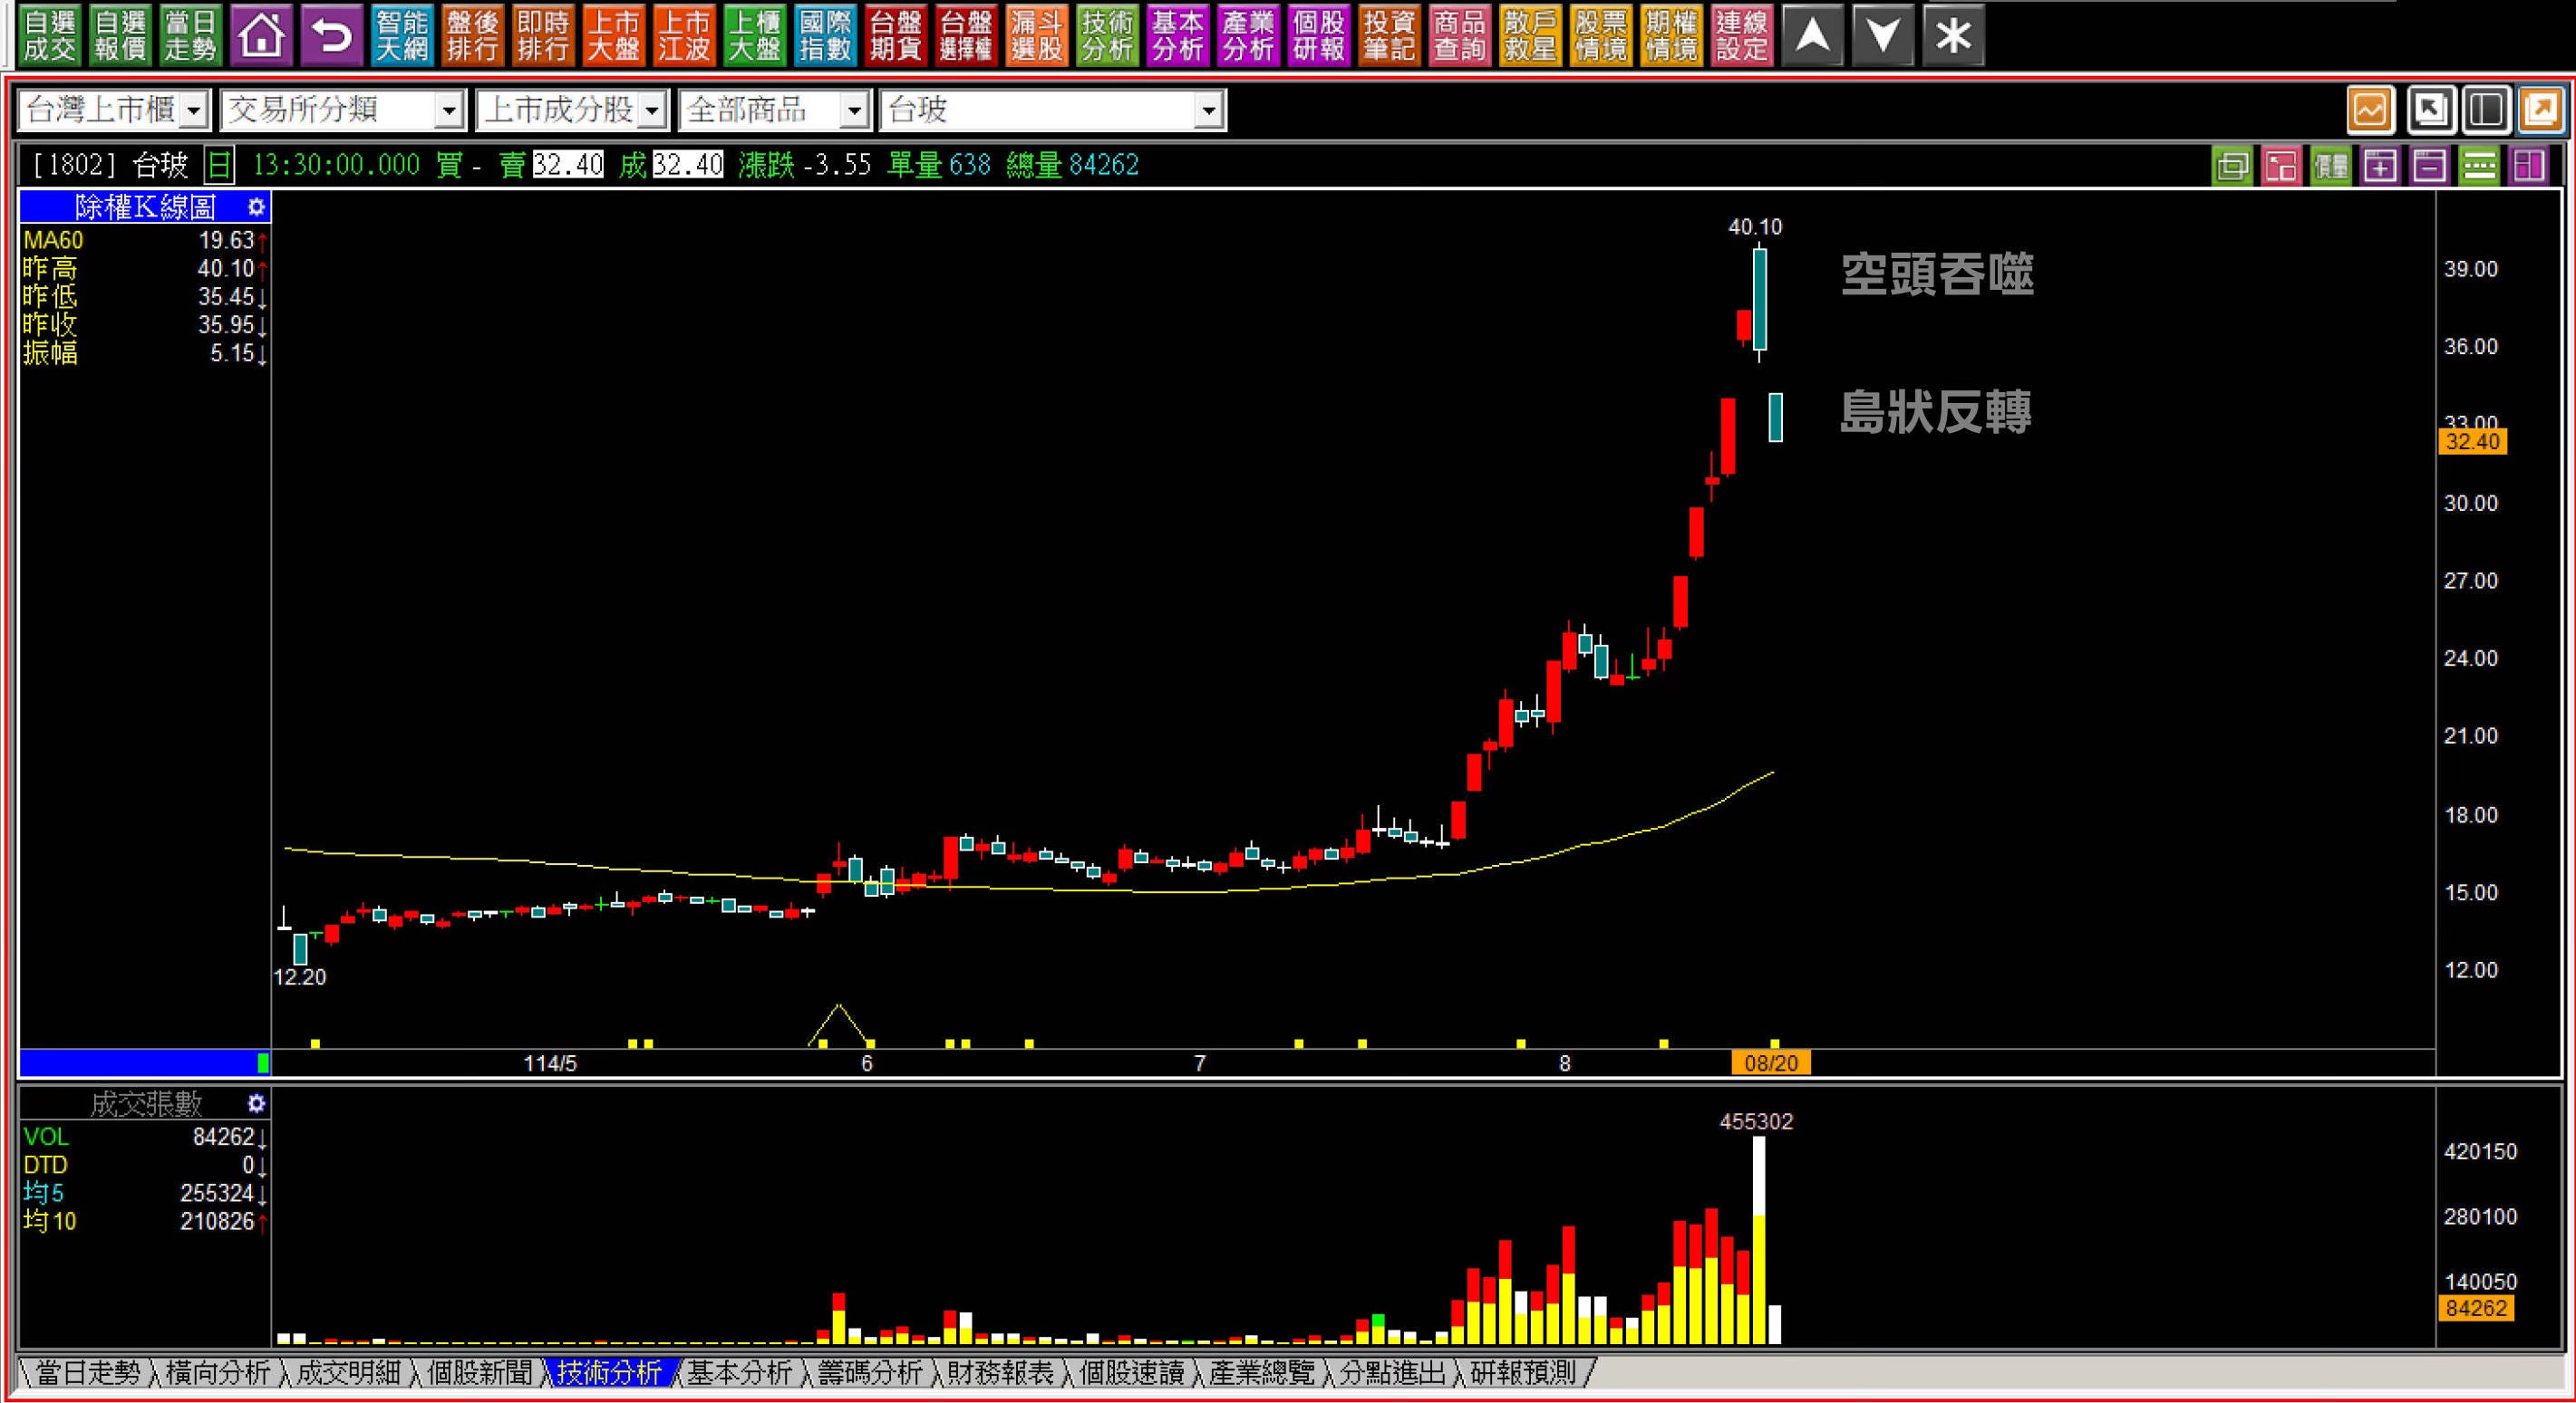Viewport: 2576px width, 1403px height.
Task: Click the purple remove-subchart minus icon
Action: (x=2429, y=165)
